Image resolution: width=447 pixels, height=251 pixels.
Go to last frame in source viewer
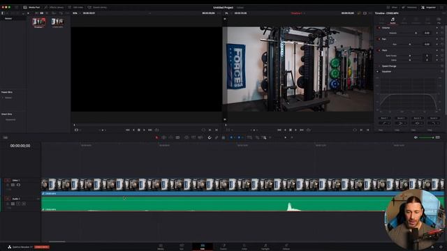[x=150, y=130]
